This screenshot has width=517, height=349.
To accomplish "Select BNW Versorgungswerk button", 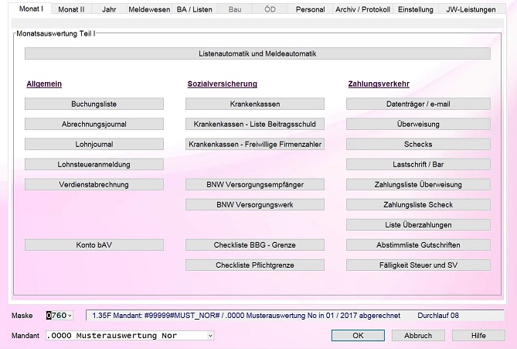I will coord(255,205).
